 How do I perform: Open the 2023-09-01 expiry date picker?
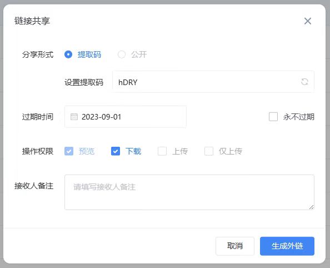[126, 117]
